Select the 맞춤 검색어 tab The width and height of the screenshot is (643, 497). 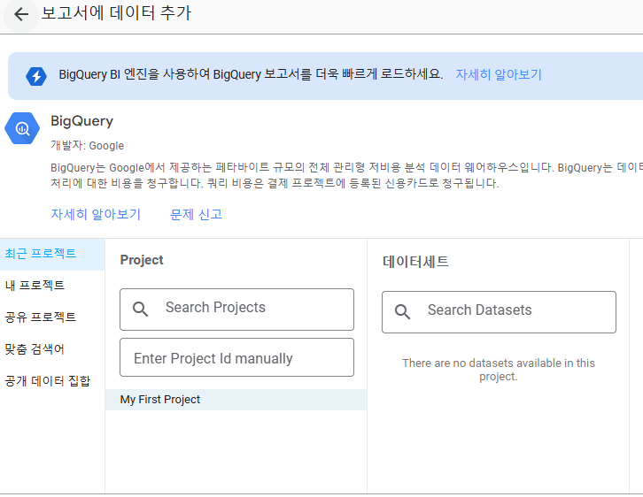click(x=52, y=349)
